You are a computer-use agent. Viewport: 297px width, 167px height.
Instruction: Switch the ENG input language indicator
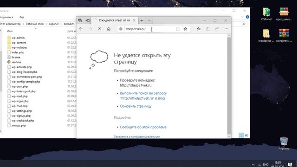[x=265, y=165]
